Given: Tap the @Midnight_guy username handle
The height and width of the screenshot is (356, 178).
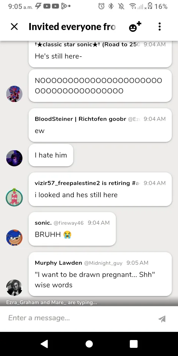Looking at the screenshot, I should point(103,263).
